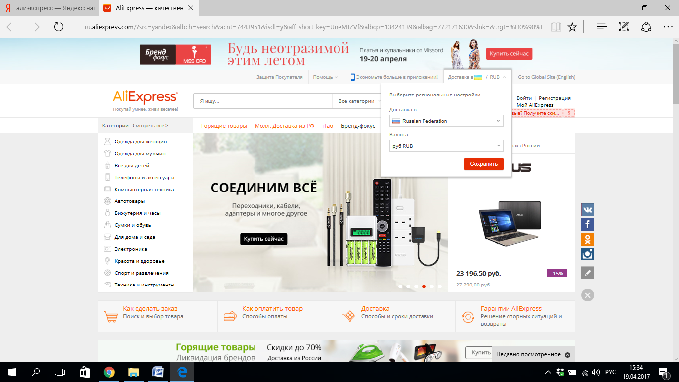
Task: Open the 'Электроника' category
Action: coord(131,249)
